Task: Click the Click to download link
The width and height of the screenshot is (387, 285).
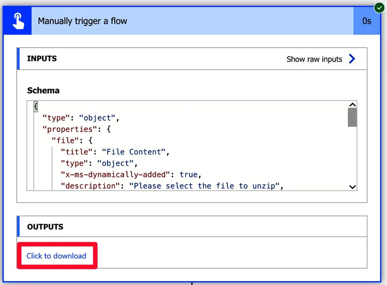Action: pyautogui.click(x=56, y=256)
